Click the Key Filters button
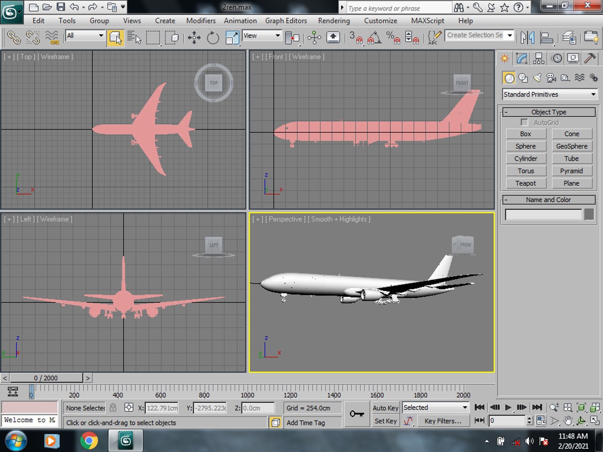This screenshot has width=603, height=452. click(443, 421)
